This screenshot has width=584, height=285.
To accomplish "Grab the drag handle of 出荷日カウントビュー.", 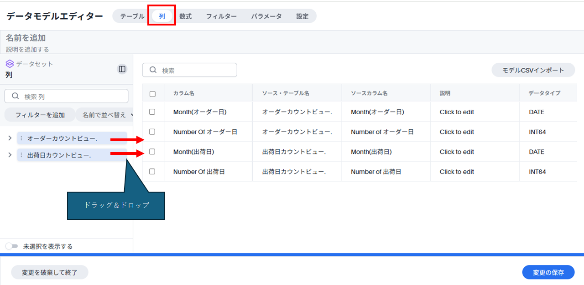I will (x=21, y=155).
